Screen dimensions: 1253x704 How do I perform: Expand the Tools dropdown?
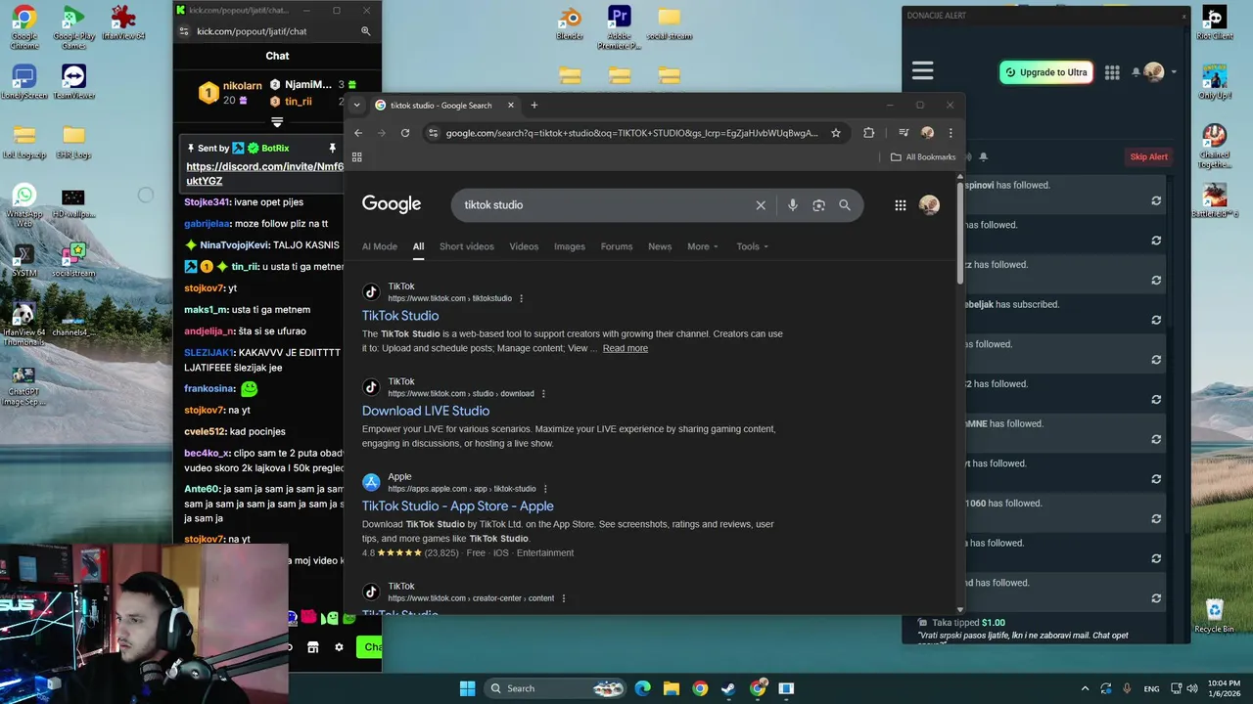coord(753,246)
